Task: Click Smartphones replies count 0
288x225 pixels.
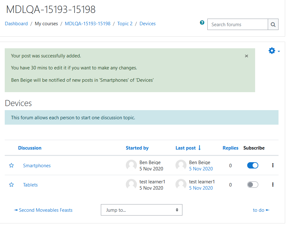Action: click(x=230, y=166)
